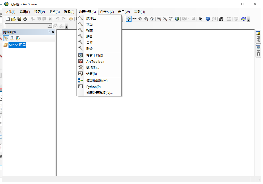Save the scene using floppy disk icon
Image resolution: width=263 pixels, height=184 pixels.
19,19
